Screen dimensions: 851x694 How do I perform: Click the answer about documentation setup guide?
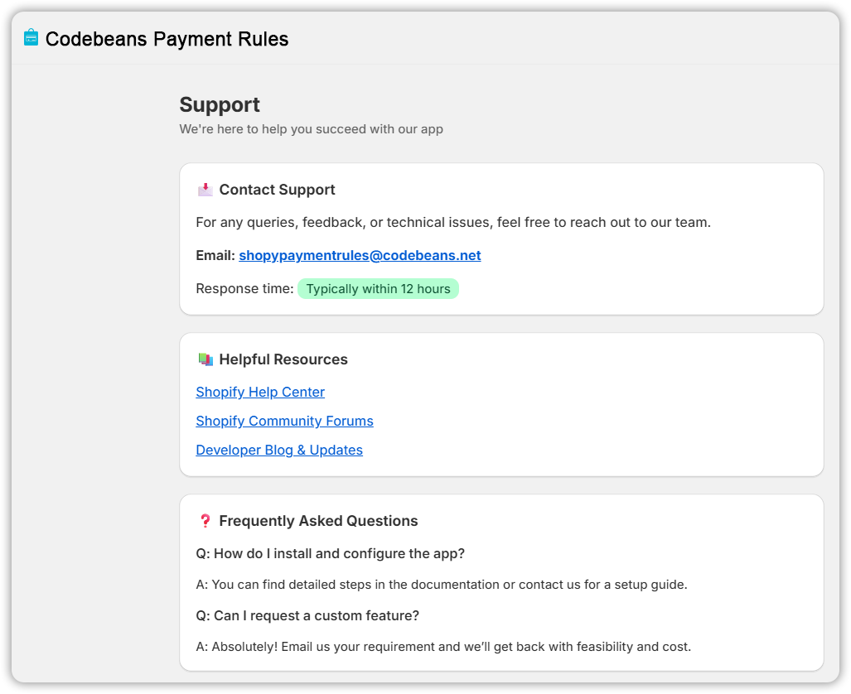(441, 585)
